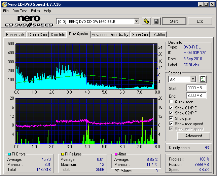This screenshot has height=176, width=217.
Task: Open the BENQ drive selection dropdown
Action: [136, 21]
